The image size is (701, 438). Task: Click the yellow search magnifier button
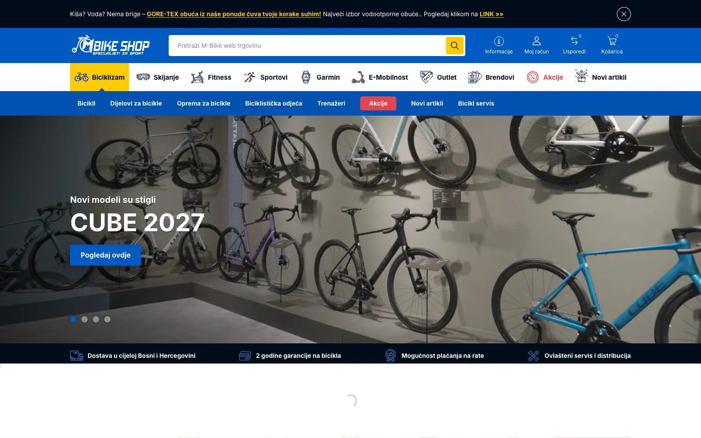click(x=454, y=46)
